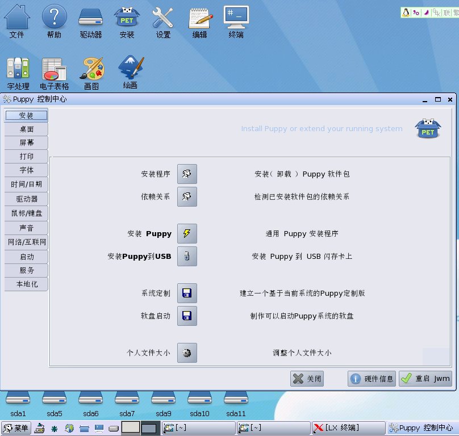The height and width of the screenshot is (436, 459).
Task: Open the sda5 drive icon
Action: 54,403
